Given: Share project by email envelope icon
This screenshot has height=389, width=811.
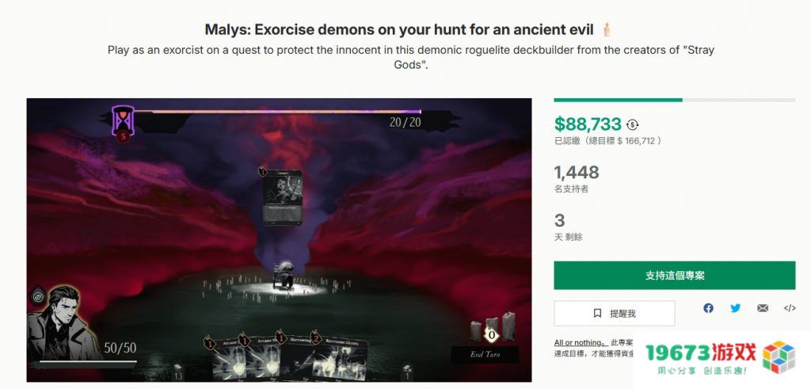Looking at the screenshot, I should click(x=763, y=308).
